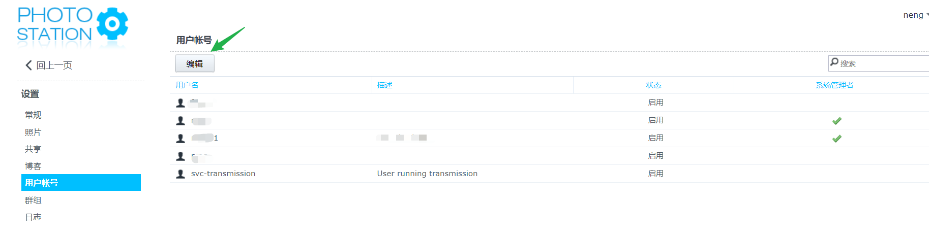Open 群组 settings menu item
This screenshot has width=929, height=237.
click(x=33, y=200)
